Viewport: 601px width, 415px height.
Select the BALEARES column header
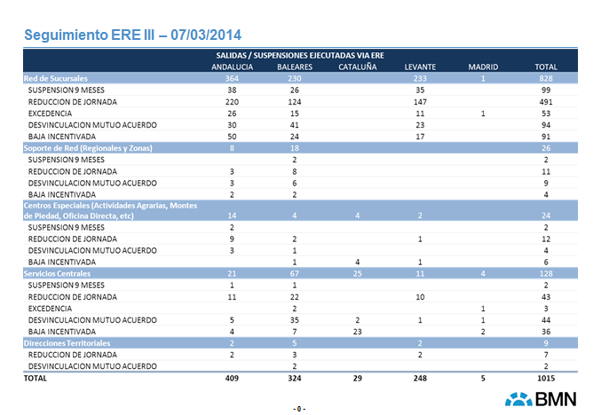click(x=294, y=67)
